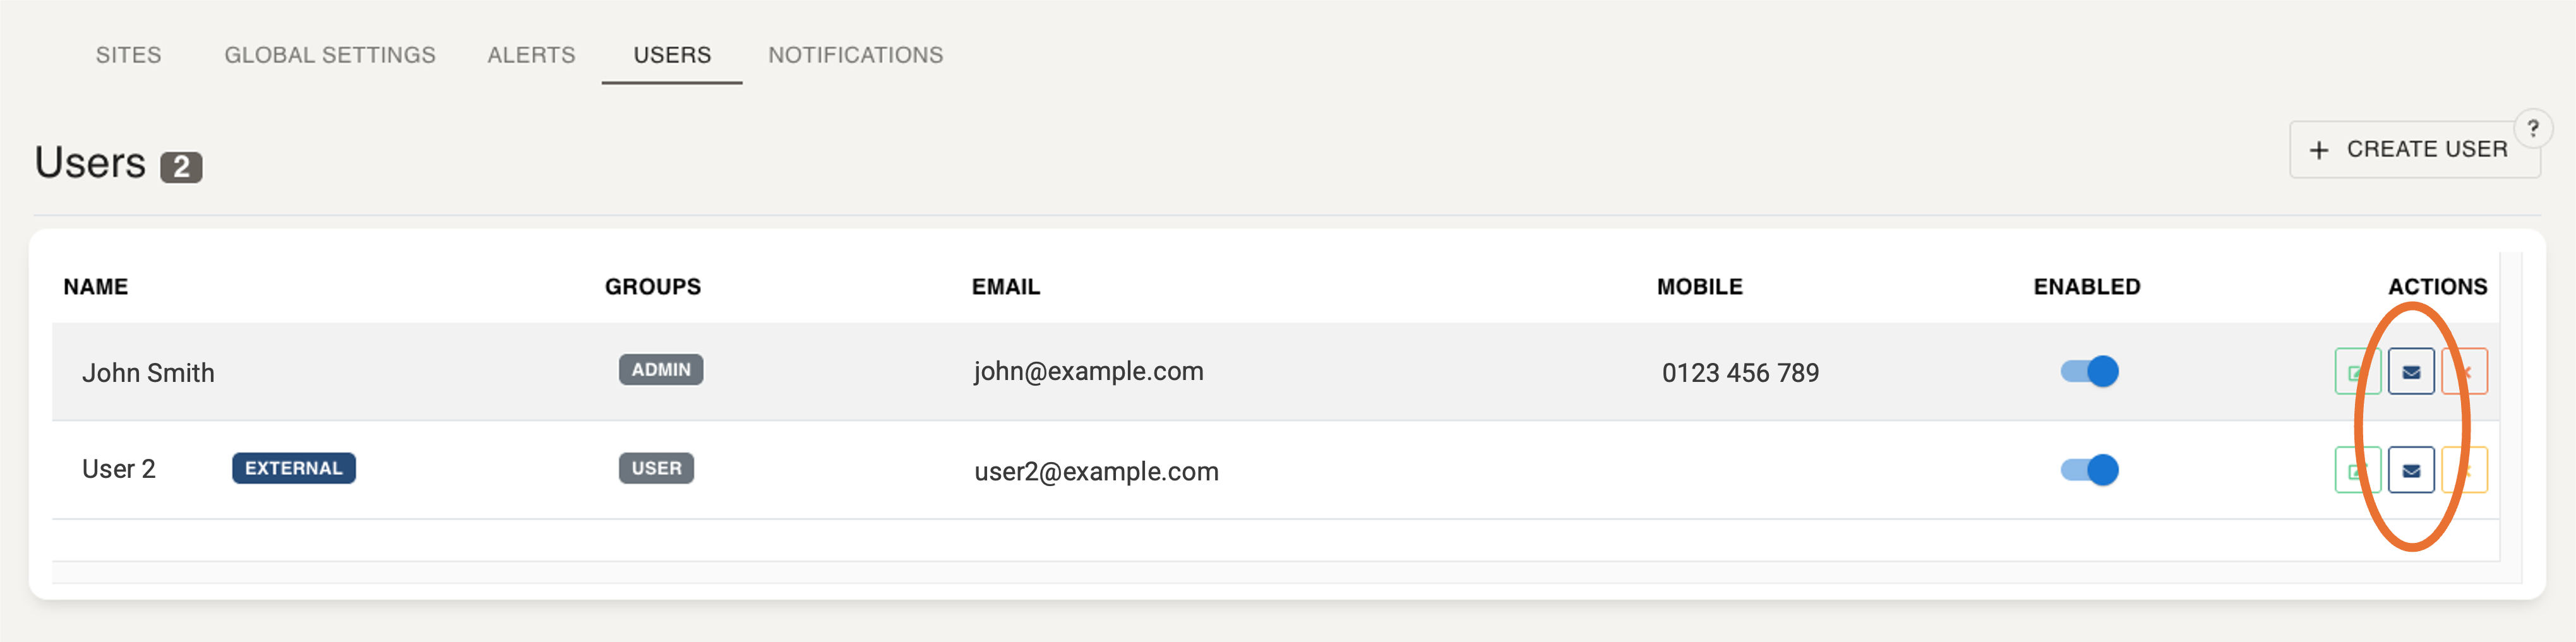Switch to the Sites tab

coord(128,55)
